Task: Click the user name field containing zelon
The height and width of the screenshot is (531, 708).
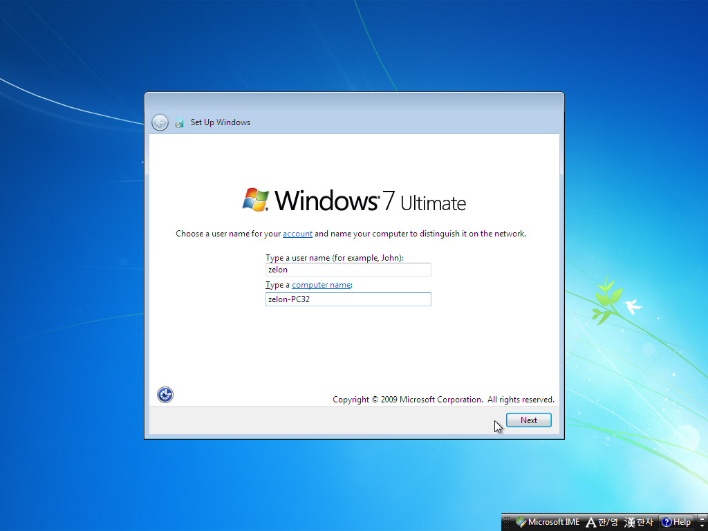Action: (x=348, y=270)
